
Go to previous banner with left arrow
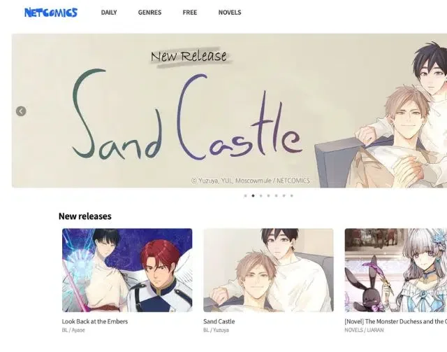click(21, 111)
